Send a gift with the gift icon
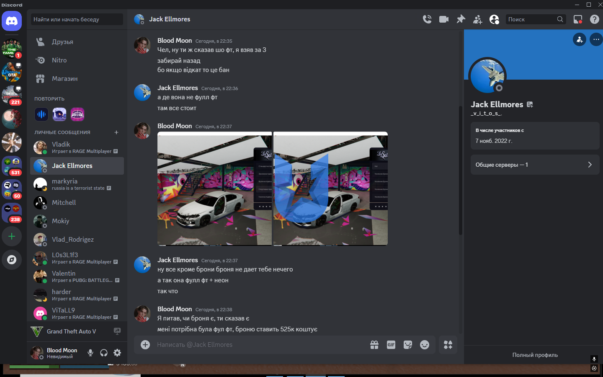 pyautogui.click(x=374, y=345)
